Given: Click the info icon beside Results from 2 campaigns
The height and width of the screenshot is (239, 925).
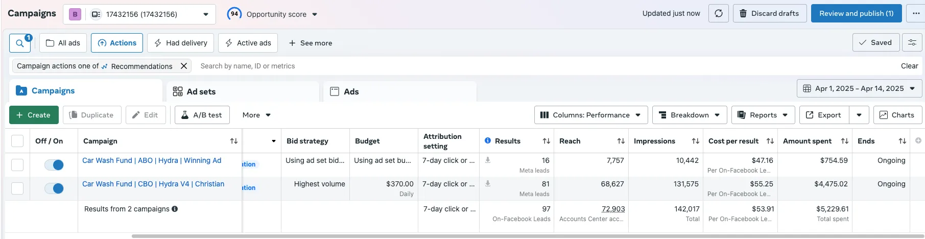Looking at the screenshot, I should (175, 209).
